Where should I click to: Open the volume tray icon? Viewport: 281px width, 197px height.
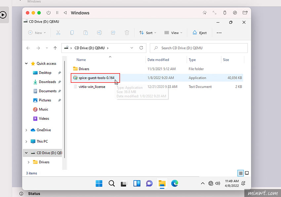tap(218, 183)
